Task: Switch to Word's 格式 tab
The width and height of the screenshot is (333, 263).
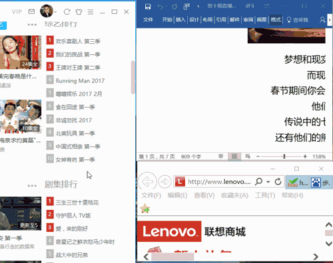Action: click(276, 20)
